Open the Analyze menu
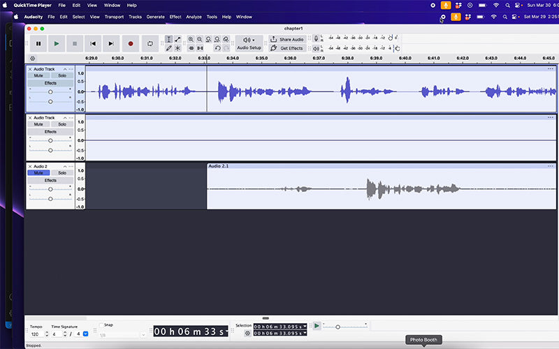Screen dimensions: 559x349 click(194, 16)
